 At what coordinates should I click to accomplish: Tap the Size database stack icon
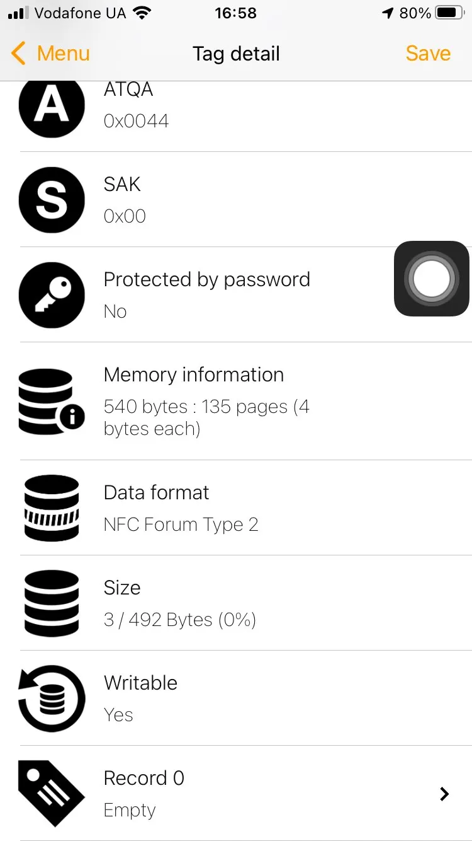(x=52, y=603)
